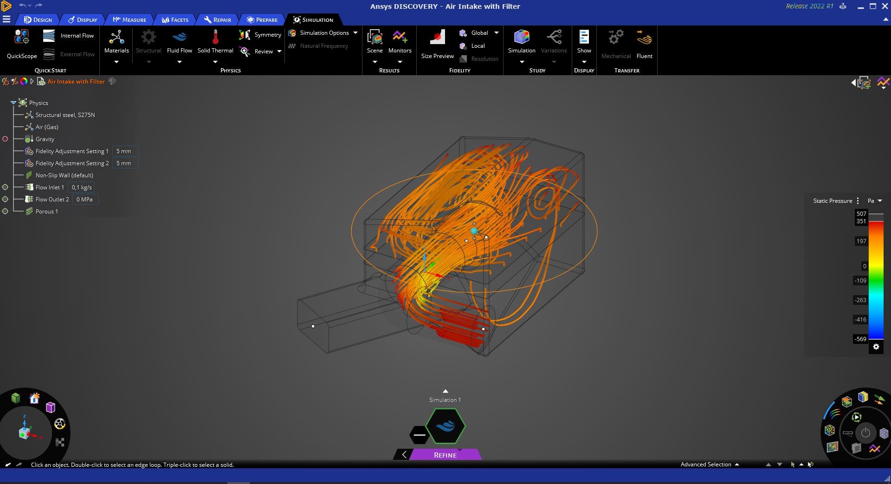This screenshot has width=891, height=484.
Task: Click the purple cube view icon
Action: tap(51, 407)
